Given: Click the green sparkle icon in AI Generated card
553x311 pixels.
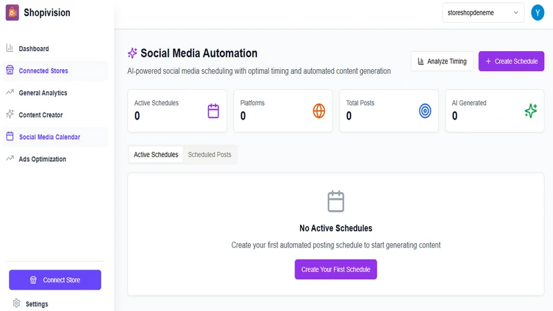Looking at the screenshot, I should point(531,111).
